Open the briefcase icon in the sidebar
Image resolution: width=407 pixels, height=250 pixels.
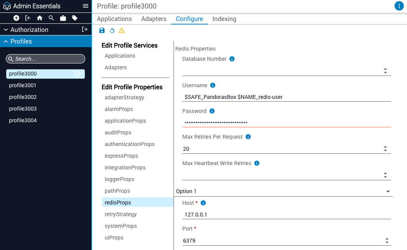(x=63, y=18)
